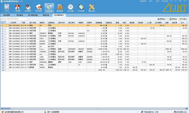
Task: Expand the 查询 button dropdown arrow
Action: coord(167,19)
